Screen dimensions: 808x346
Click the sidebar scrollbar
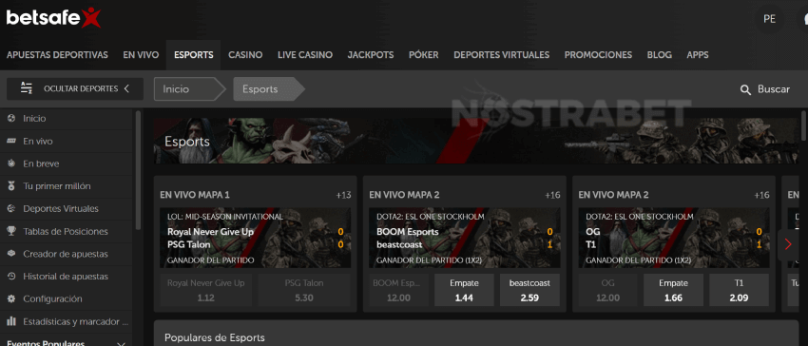(138, 170)
